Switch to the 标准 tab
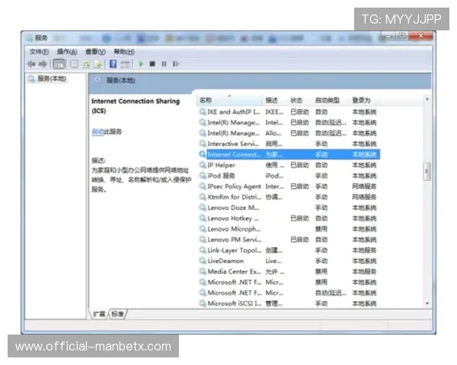Screen dimensions: 457x365 [x=117, y=314]
